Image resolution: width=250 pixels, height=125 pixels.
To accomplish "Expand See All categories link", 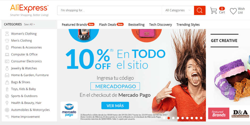I will click(x=29, y=24).
